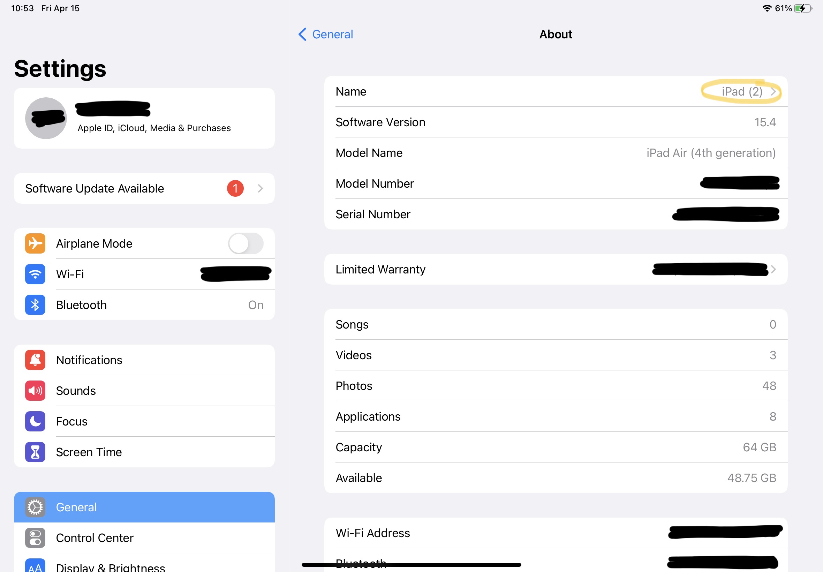Open Limited Warranty details chevron
823x572 pixels.
(x=773, y=269)
